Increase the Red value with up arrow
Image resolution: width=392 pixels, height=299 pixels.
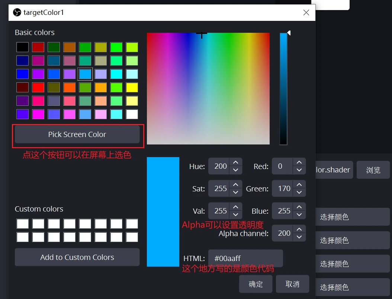pyautogui.click(x=299, y=162)
